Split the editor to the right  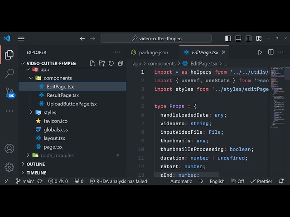pyautogui.click(x=271, y=52)
